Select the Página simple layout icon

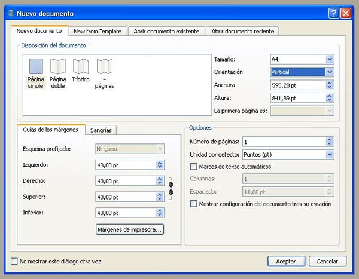36,66
